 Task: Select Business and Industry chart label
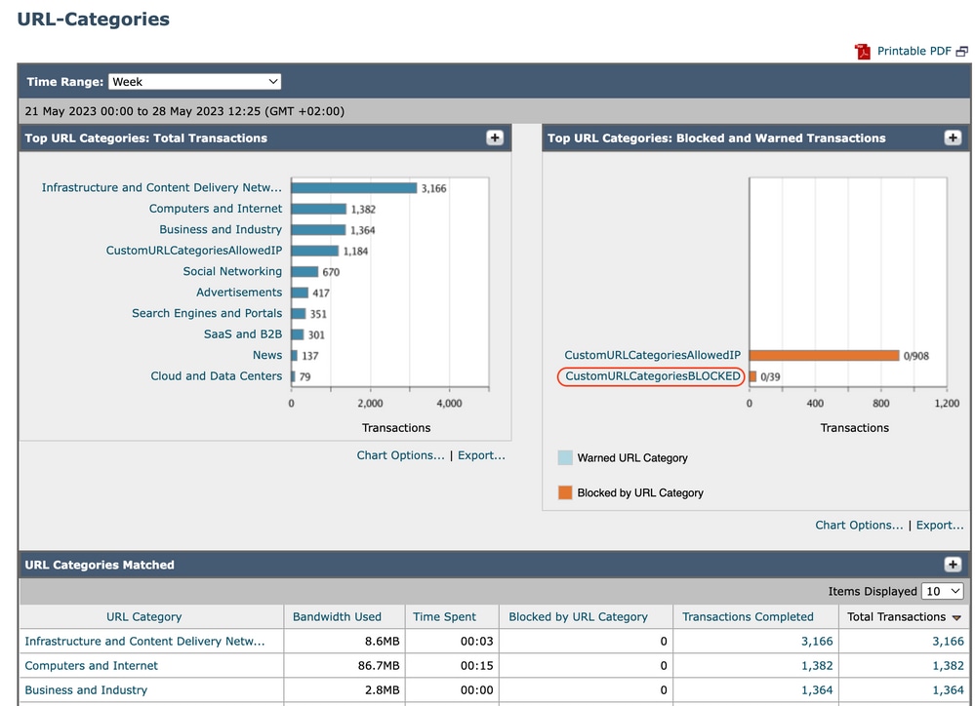(221, 229)
